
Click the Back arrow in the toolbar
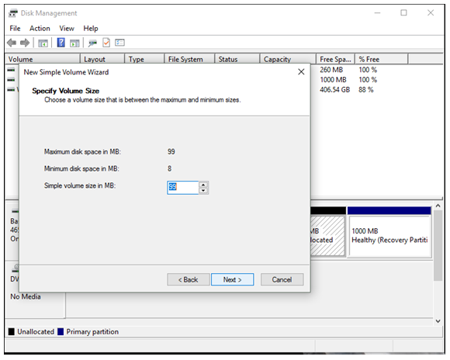point(12,43)
